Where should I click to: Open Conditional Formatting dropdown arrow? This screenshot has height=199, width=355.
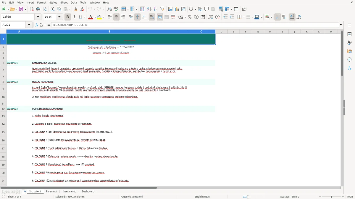pyautogui.click(x=271, y=17)
